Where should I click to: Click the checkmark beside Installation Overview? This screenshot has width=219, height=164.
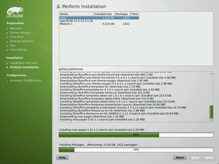tap(7, 63)
